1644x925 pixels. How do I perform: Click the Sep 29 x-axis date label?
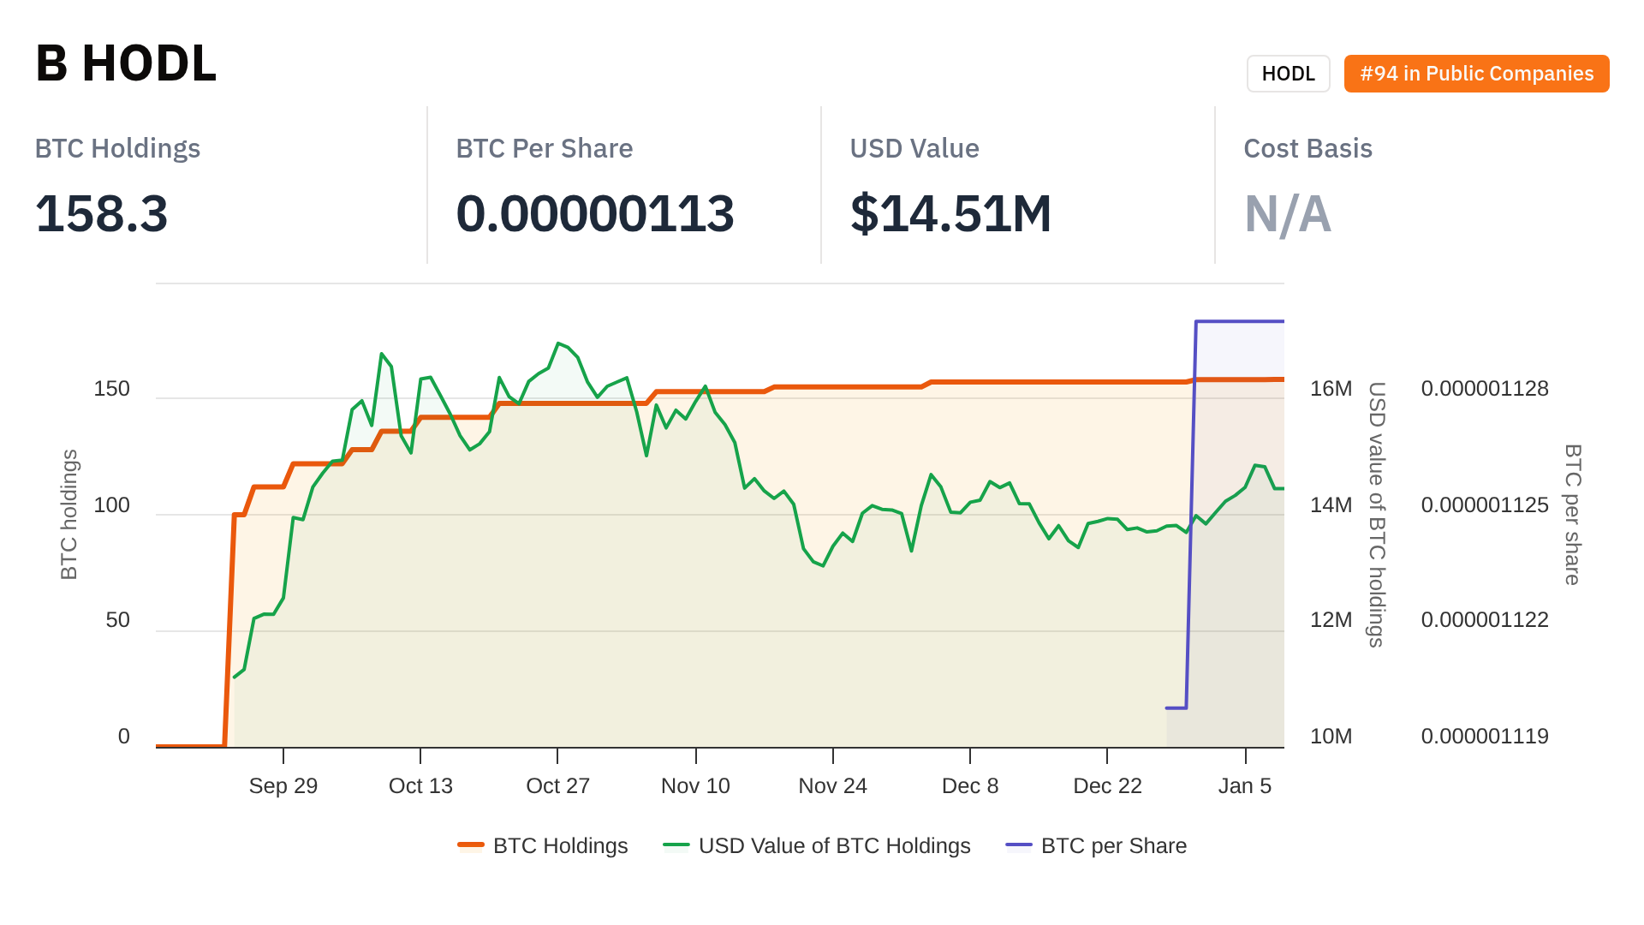(x=283, y=786)
